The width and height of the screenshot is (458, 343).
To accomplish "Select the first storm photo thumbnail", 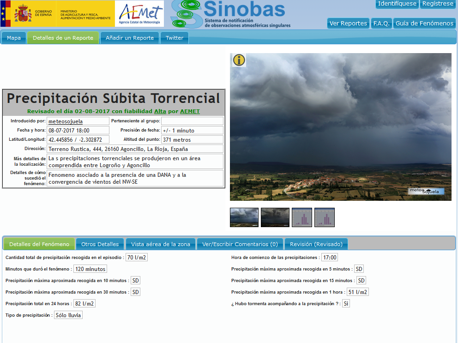I will 244,217.
